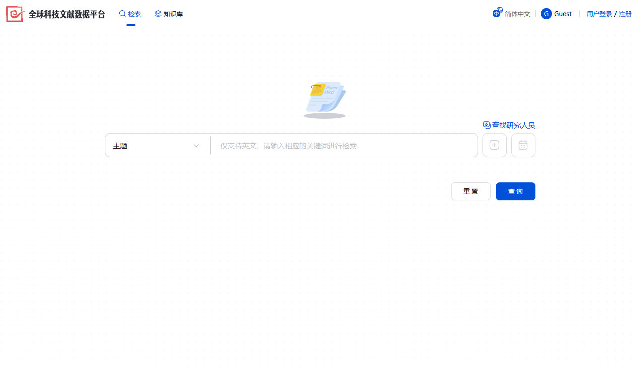The width and height of the screenshot is (639, 367).
Task: Click the blue Guest avatar icon
Action: tap(546, 13)
